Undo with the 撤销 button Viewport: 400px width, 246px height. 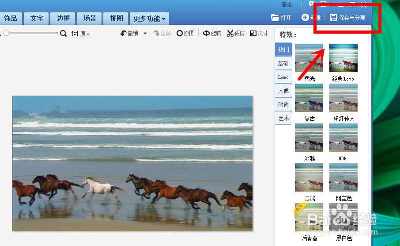129,34
